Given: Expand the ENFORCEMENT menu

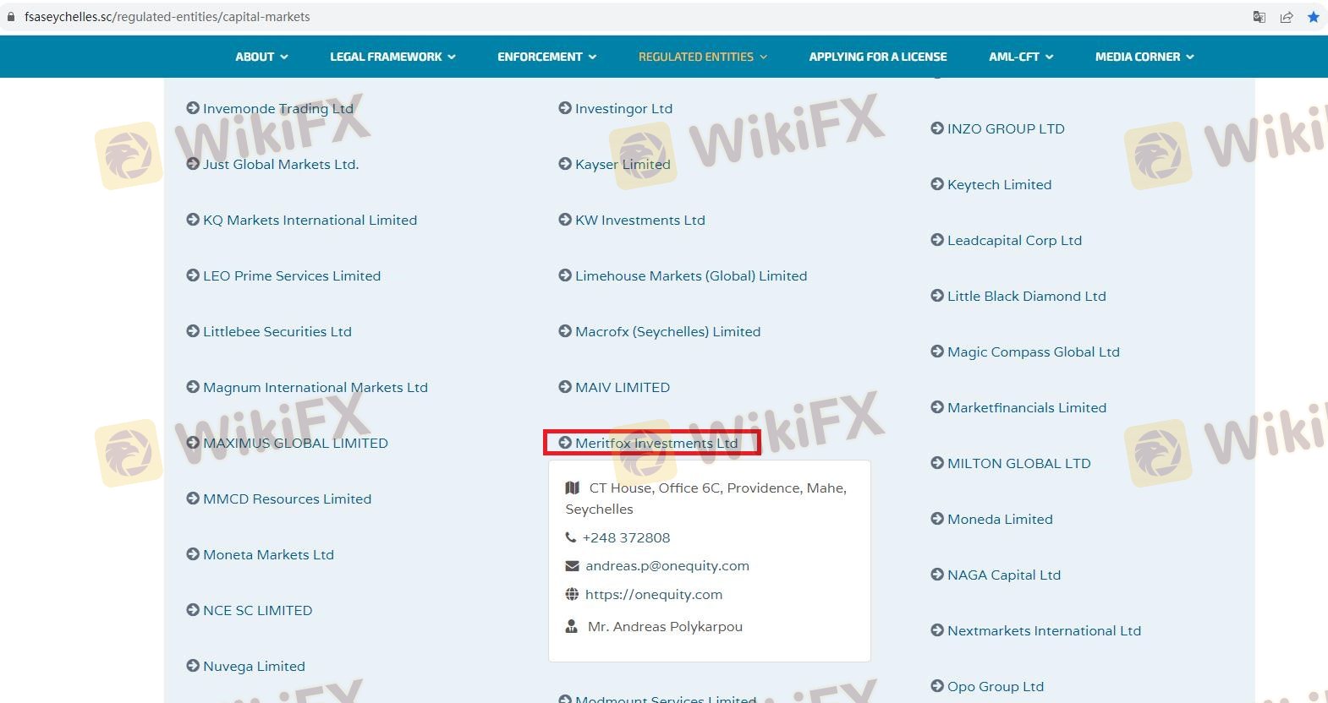Looking at the screenshot, I should pos(546,57).
